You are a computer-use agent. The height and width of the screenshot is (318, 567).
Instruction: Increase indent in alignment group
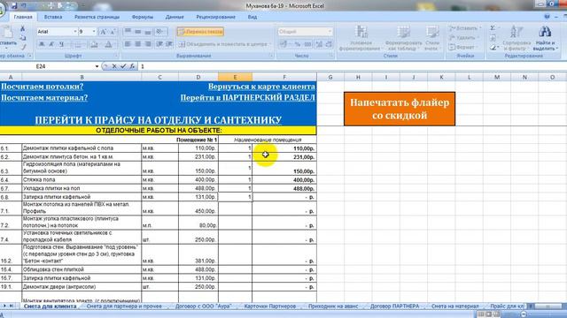[x=169, y=44]
